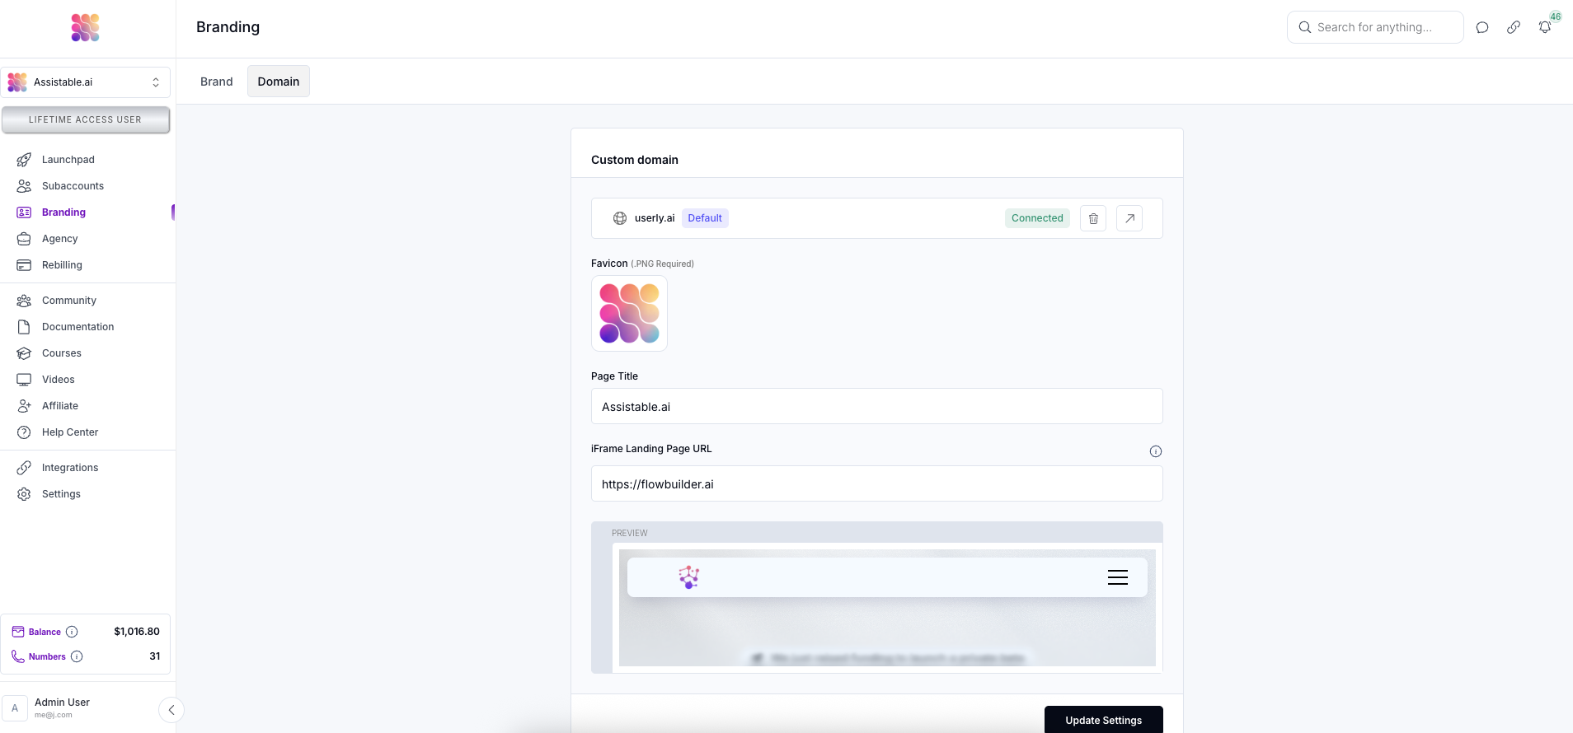1573x733 pixels.
Task: Click the Community group icon
Action: [x=24, y=301]
